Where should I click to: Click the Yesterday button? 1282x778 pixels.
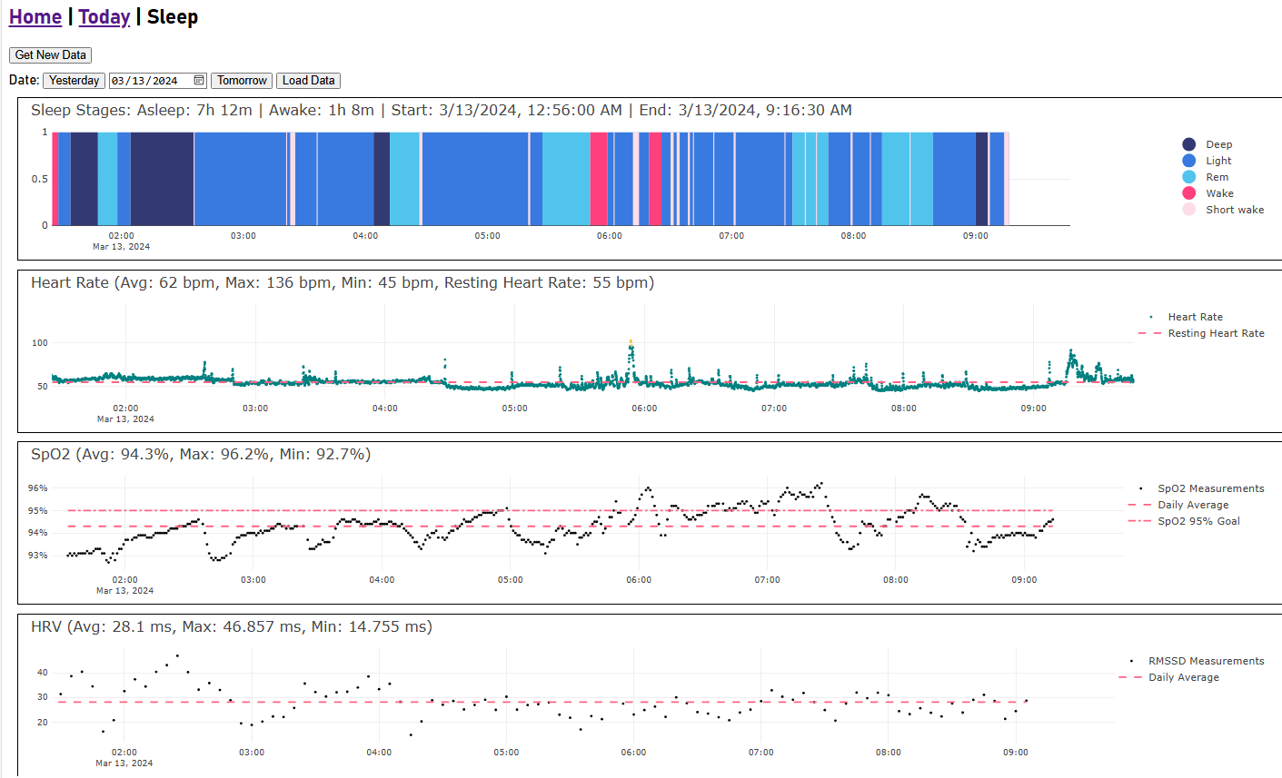click(x=74, y=81)
